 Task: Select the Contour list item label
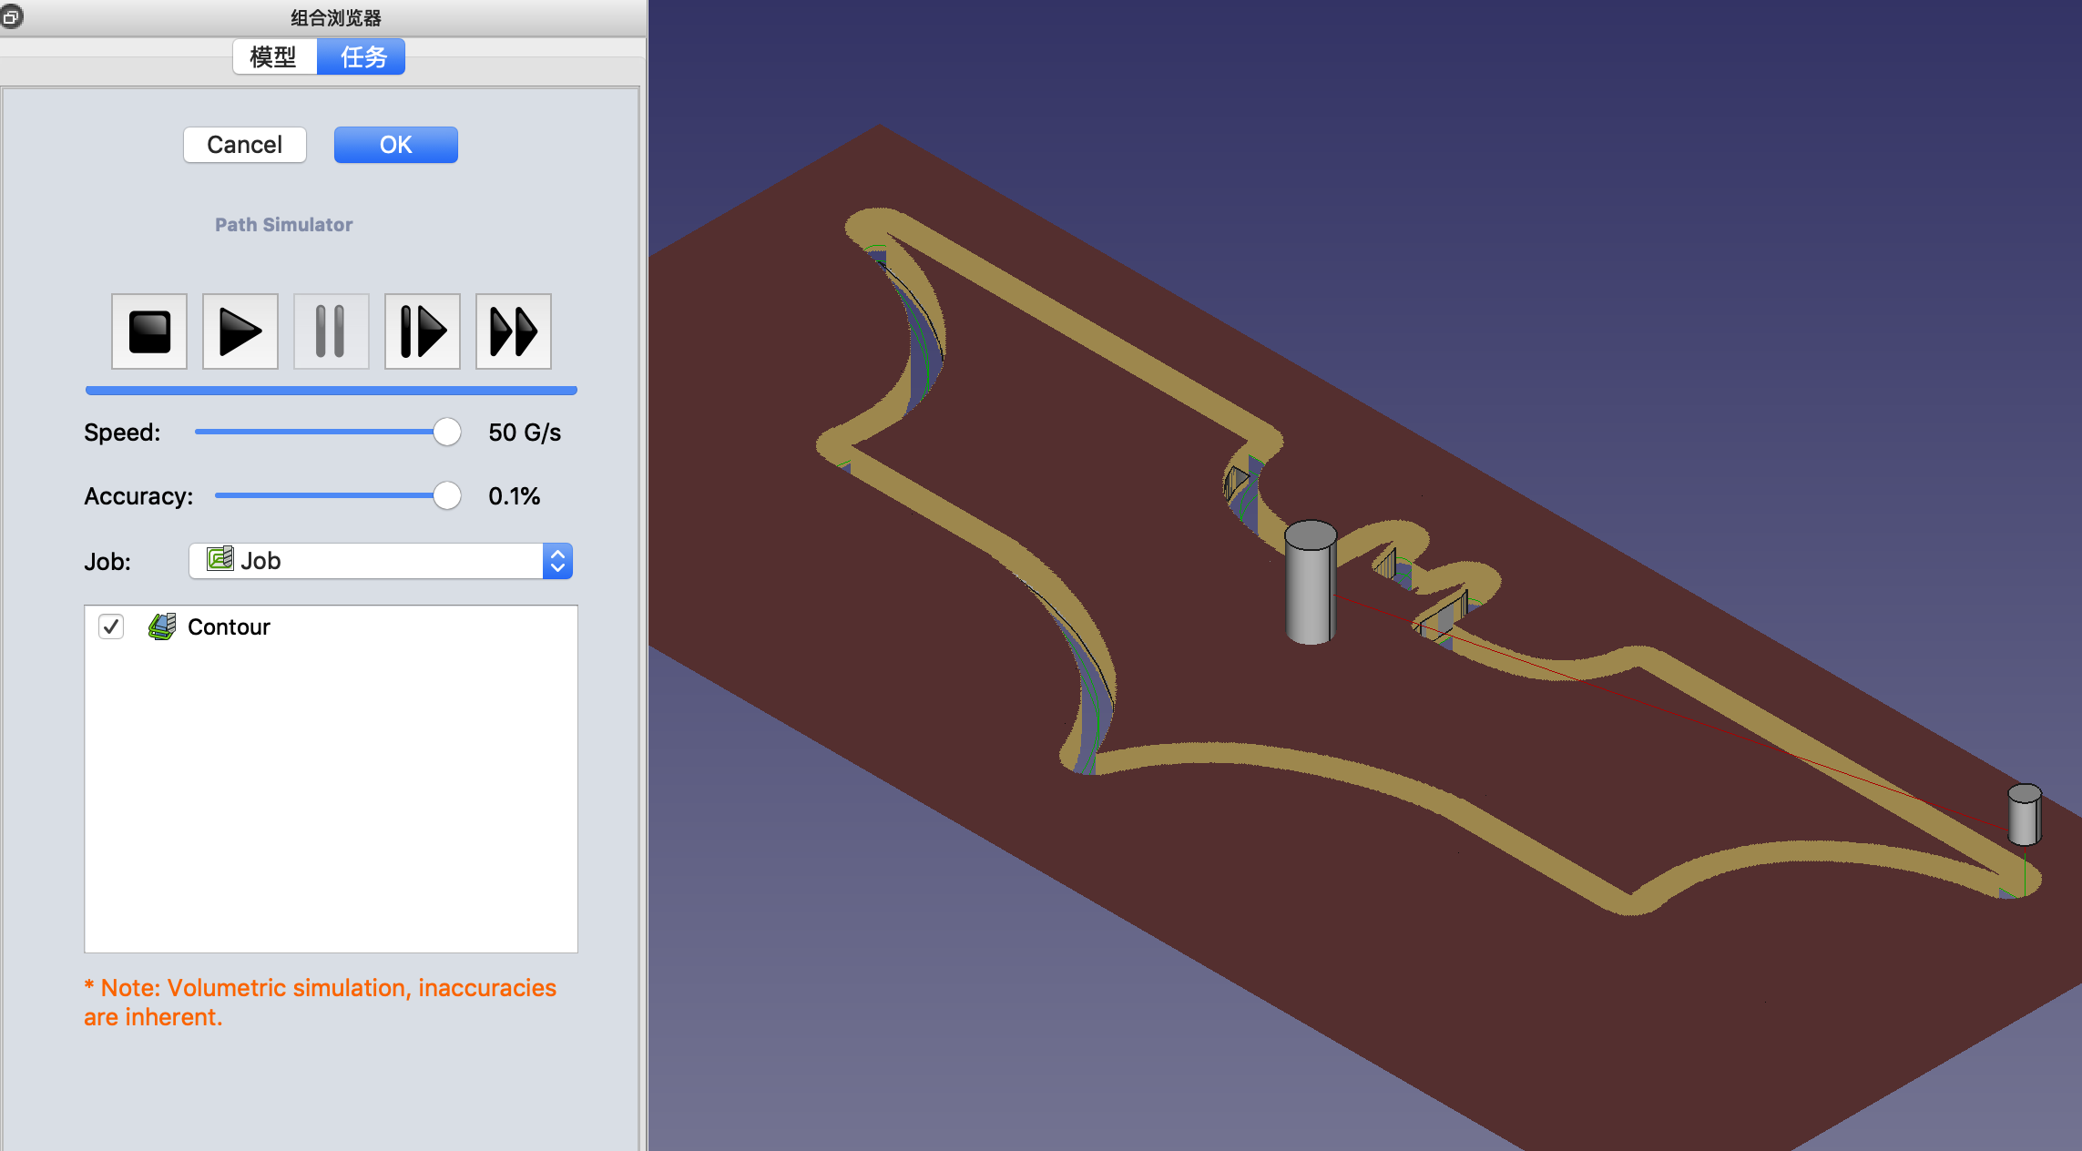(229, 626)
